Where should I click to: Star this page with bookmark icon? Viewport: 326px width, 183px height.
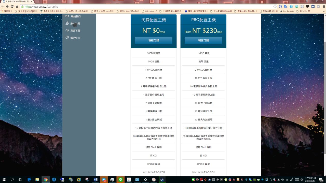point(275,7)
